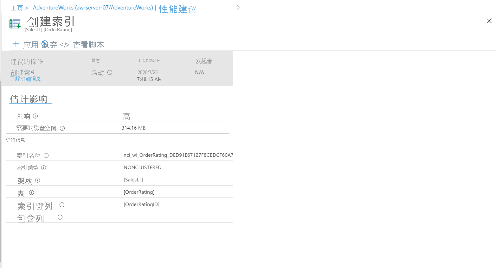Screen dimensions: 501x268
Task: Click the plus icon beside 应用
Action: coord(16,44)
